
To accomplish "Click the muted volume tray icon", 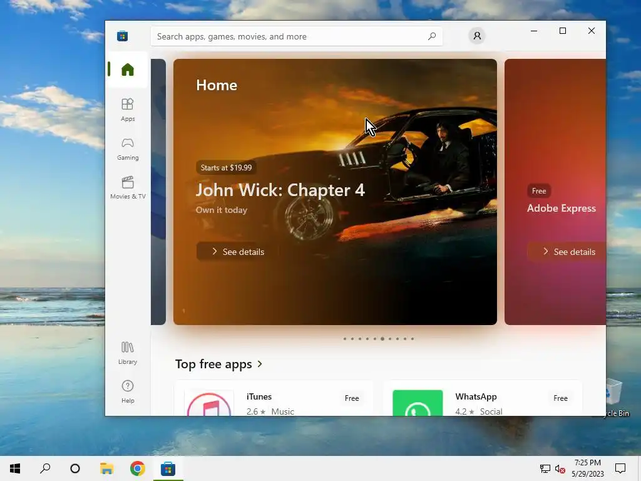I will (x=560, y=468).
